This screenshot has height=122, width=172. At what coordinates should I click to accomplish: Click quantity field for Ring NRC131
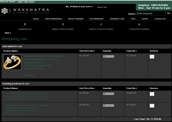tap(108, 105)
